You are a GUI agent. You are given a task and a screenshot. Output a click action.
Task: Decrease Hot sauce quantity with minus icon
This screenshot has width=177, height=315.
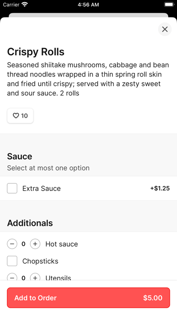click(x=12, y=243)
